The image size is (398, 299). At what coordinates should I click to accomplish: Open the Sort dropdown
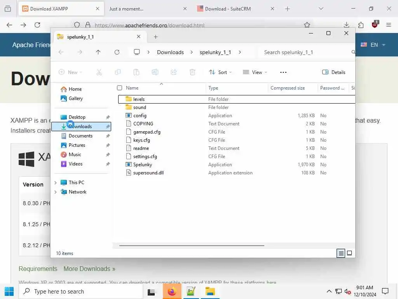[220, 72]
